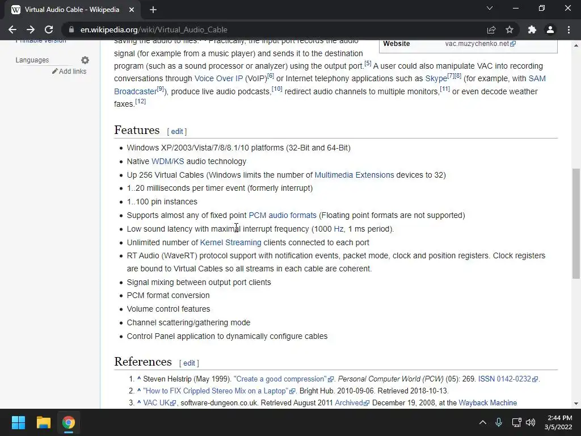Open the Wayback Machine link
Viewport: 581px width, 436px height.
tap(487, 403)
